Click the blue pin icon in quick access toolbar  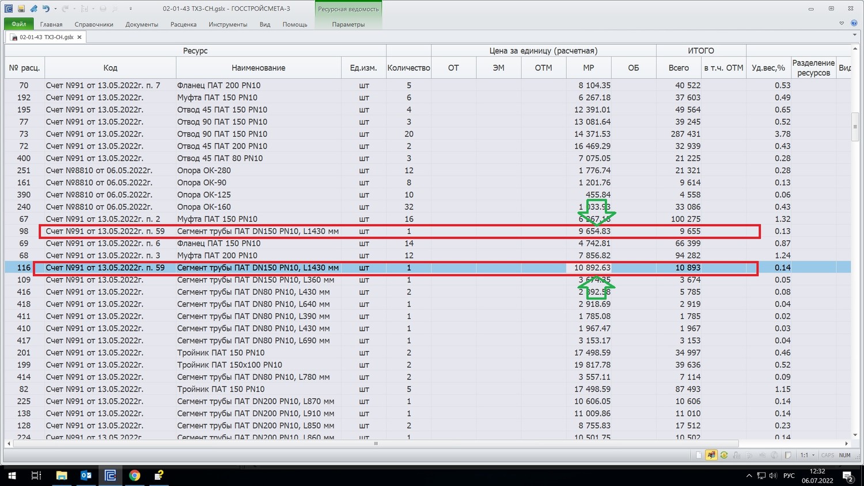tap(33, 9)
